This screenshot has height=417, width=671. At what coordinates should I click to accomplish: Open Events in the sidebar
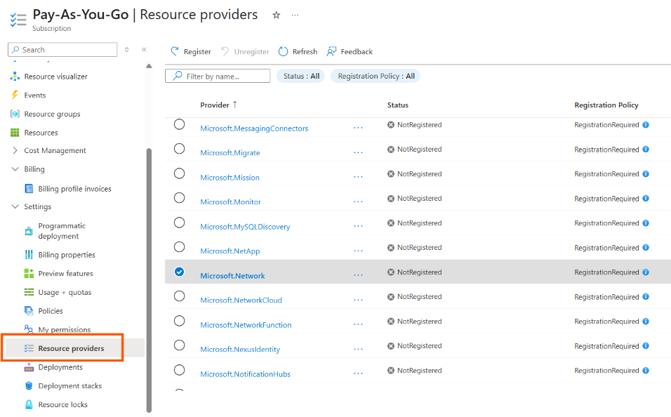[34, 95]
